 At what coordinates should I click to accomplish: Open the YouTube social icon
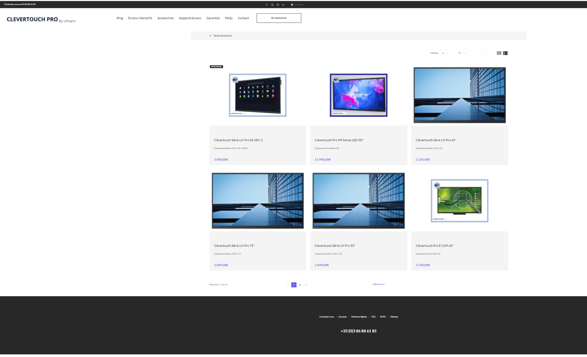tap(272, 5)
